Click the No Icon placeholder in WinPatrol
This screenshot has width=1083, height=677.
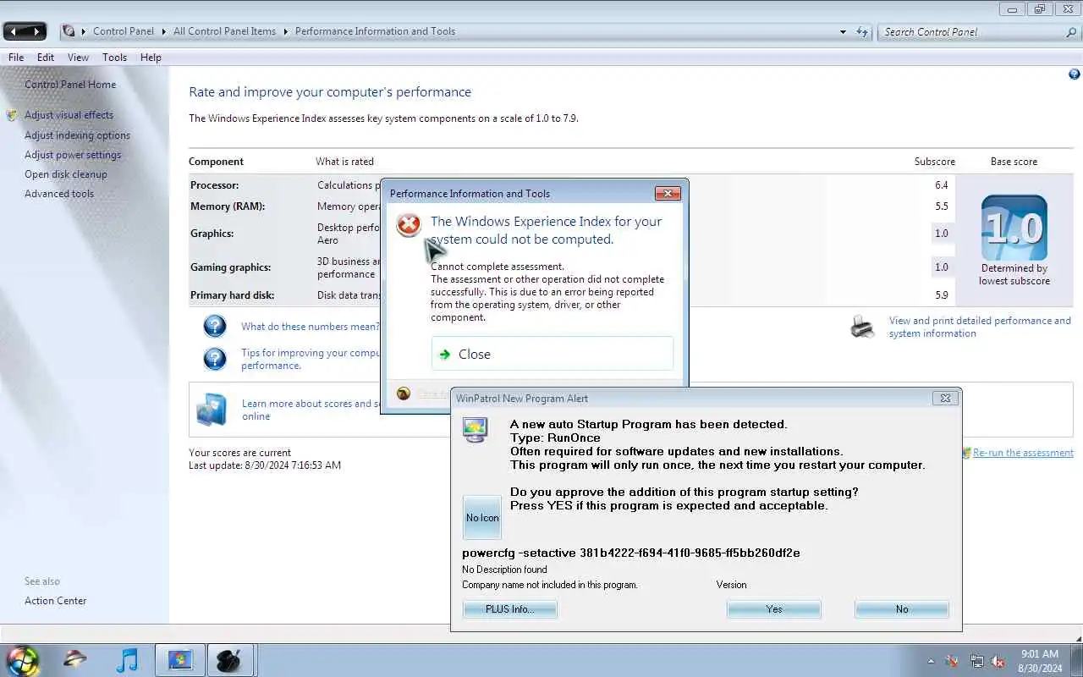[482, 517]
